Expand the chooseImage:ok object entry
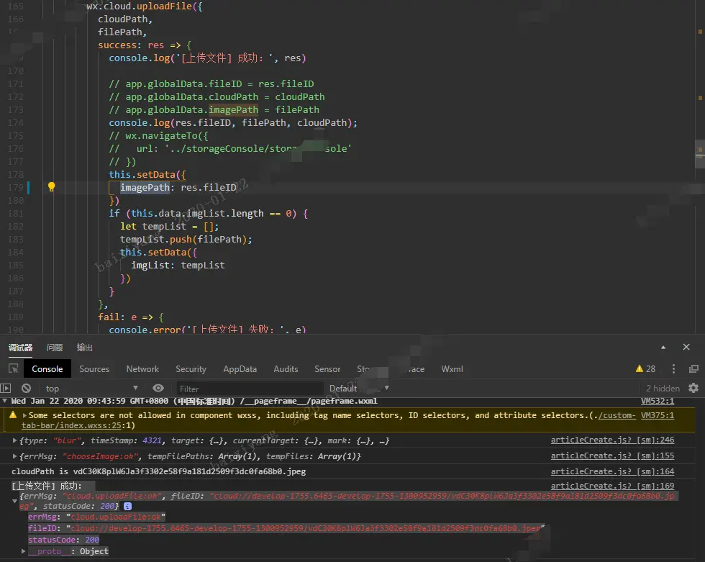 point(14,456)
